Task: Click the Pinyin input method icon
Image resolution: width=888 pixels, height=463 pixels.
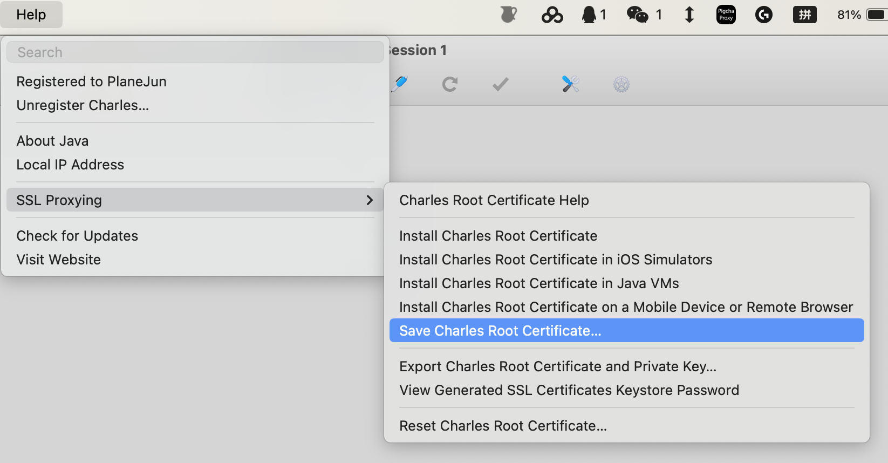Action: [x=804, y=15]
